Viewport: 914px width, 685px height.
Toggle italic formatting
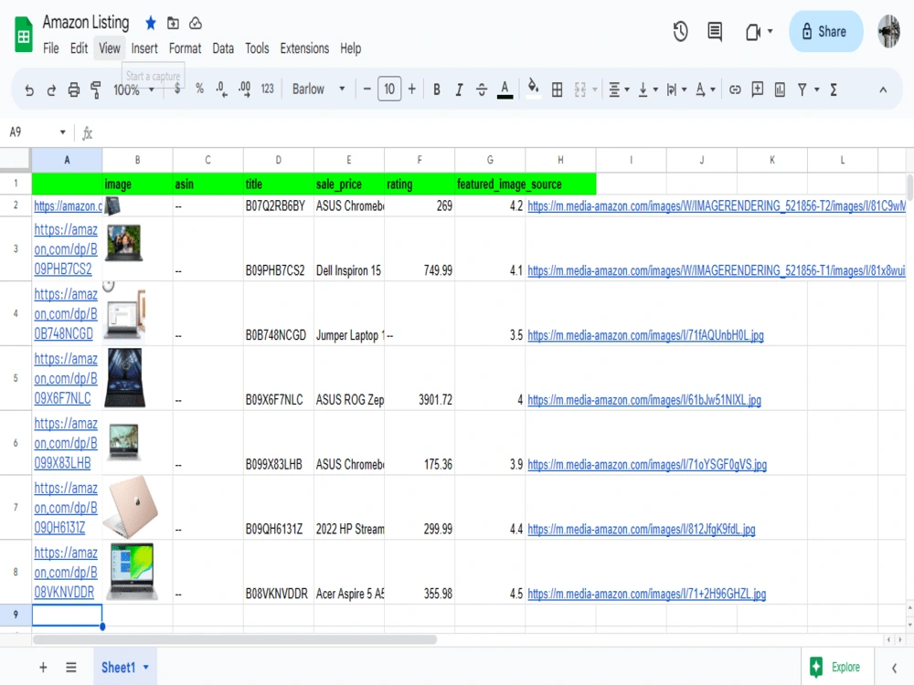click(x=460, y=90)
